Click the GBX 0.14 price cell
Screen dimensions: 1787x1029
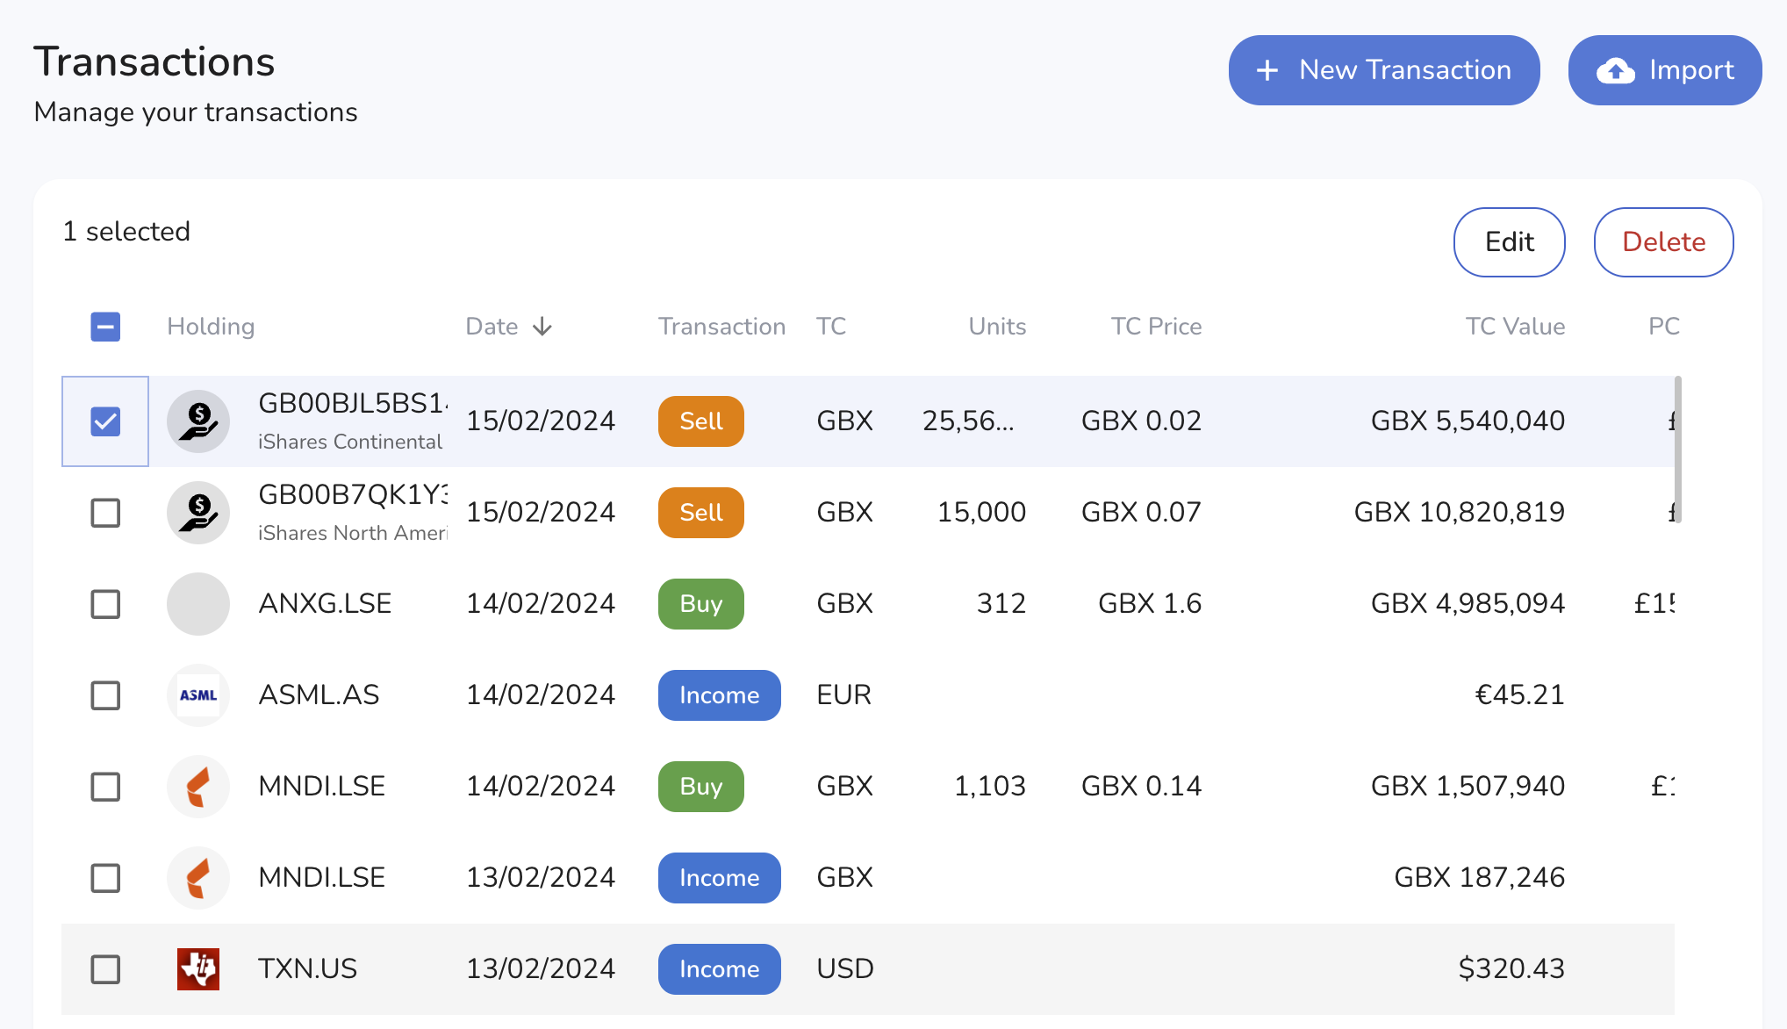point(1141,787)
